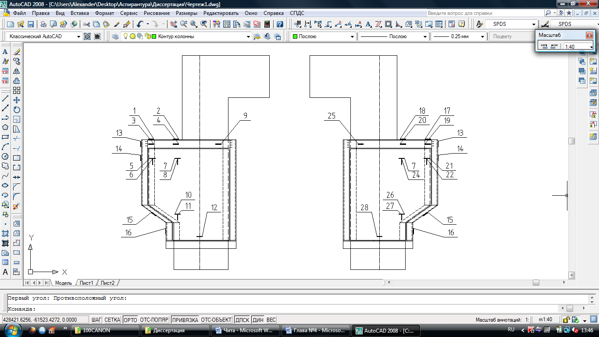Select the Rotate tool
The image size is (599, 337).
(x=17, y=110)
